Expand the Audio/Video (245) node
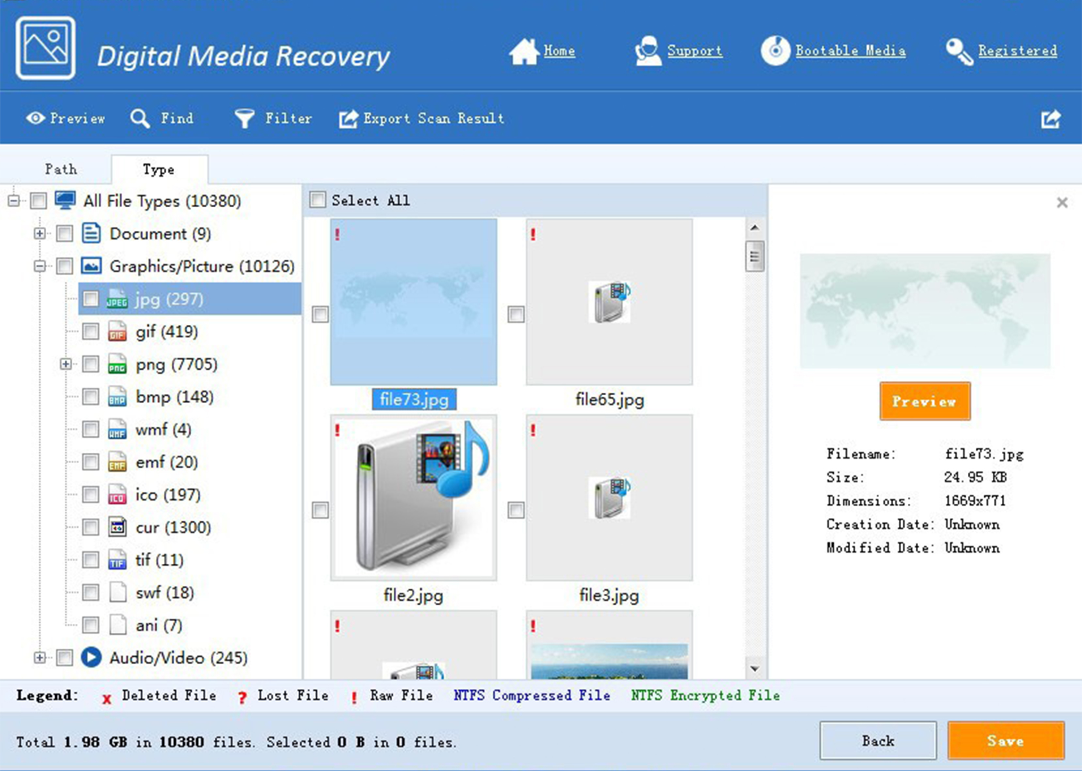The image size is (1082, 771). click(x=40, y=658)
